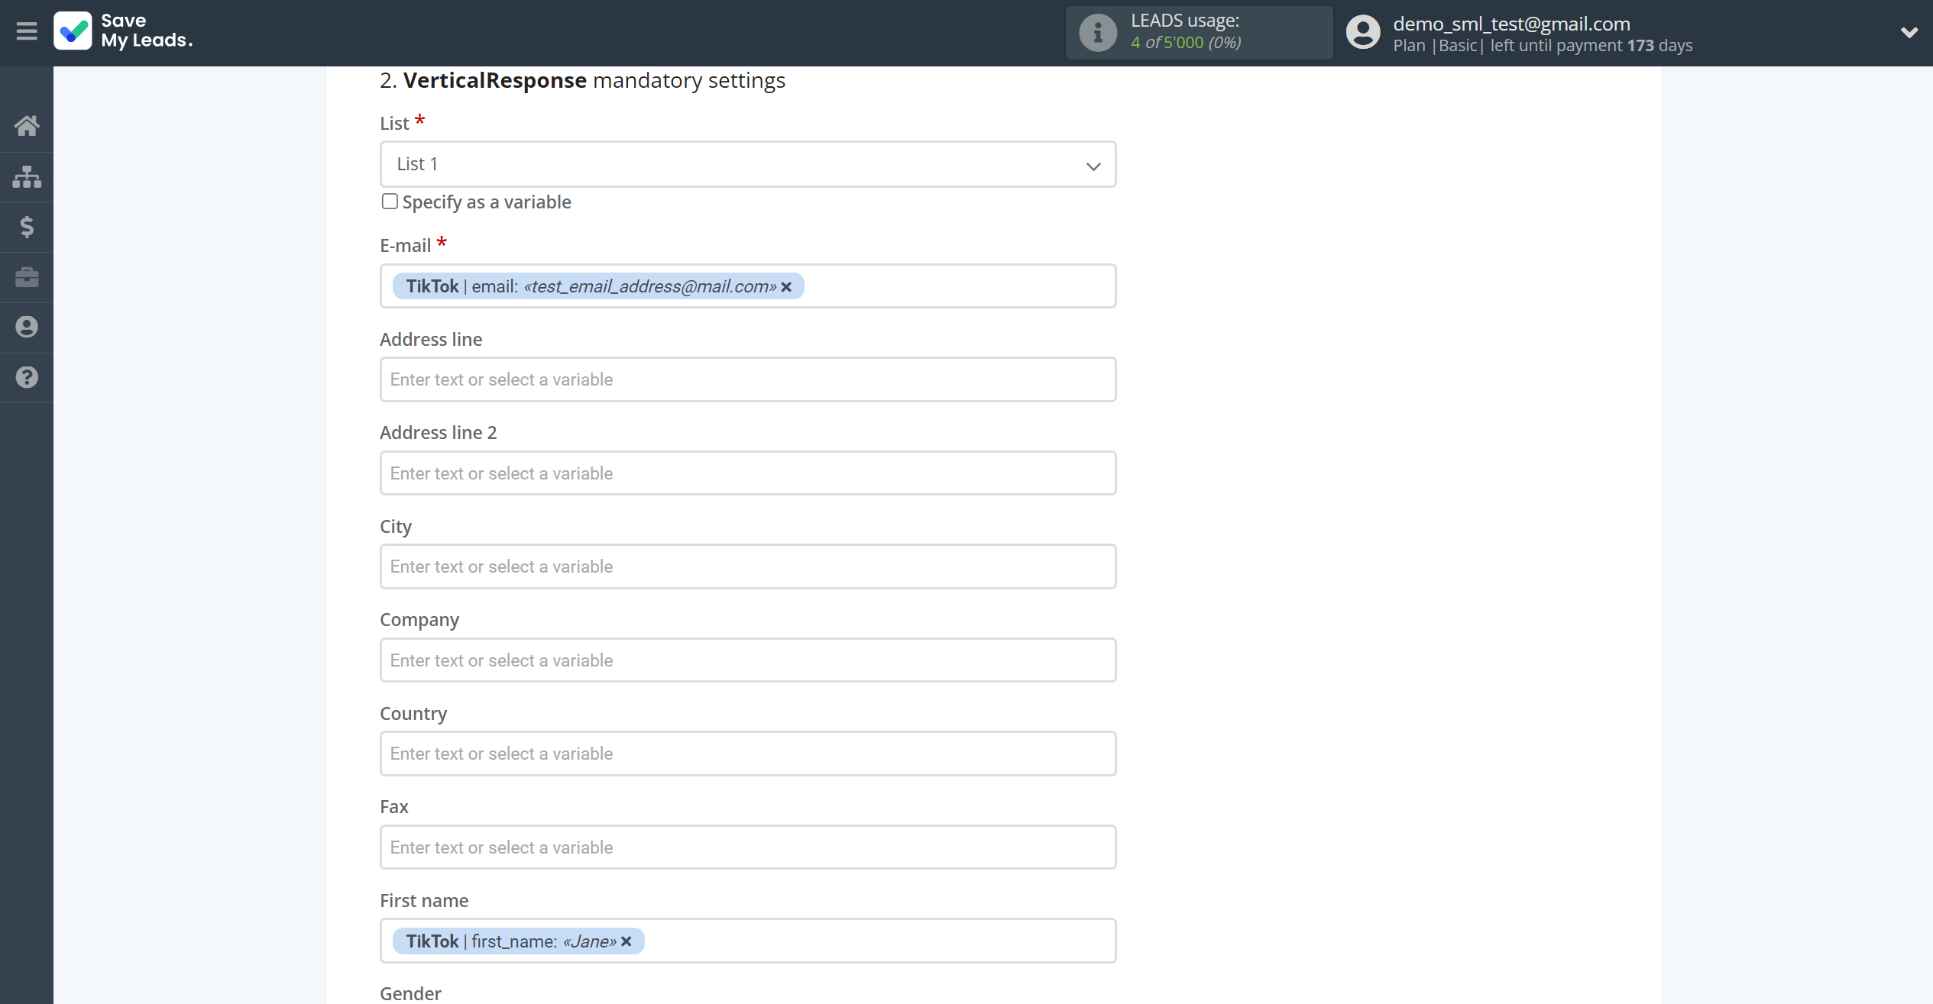Open billing dollar icon in sidebar
This screenshot has width=1933, height=1004.
[27, 227]
